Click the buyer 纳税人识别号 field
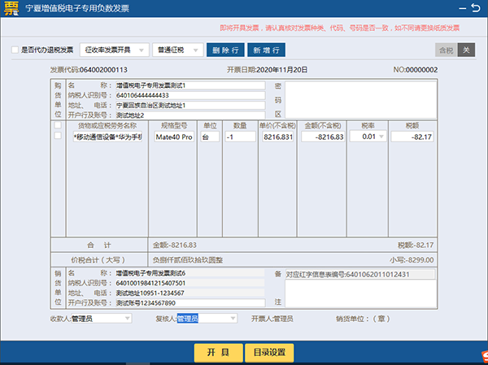Image resolution: width=488 pixels, height=365 pixels. 190,95
